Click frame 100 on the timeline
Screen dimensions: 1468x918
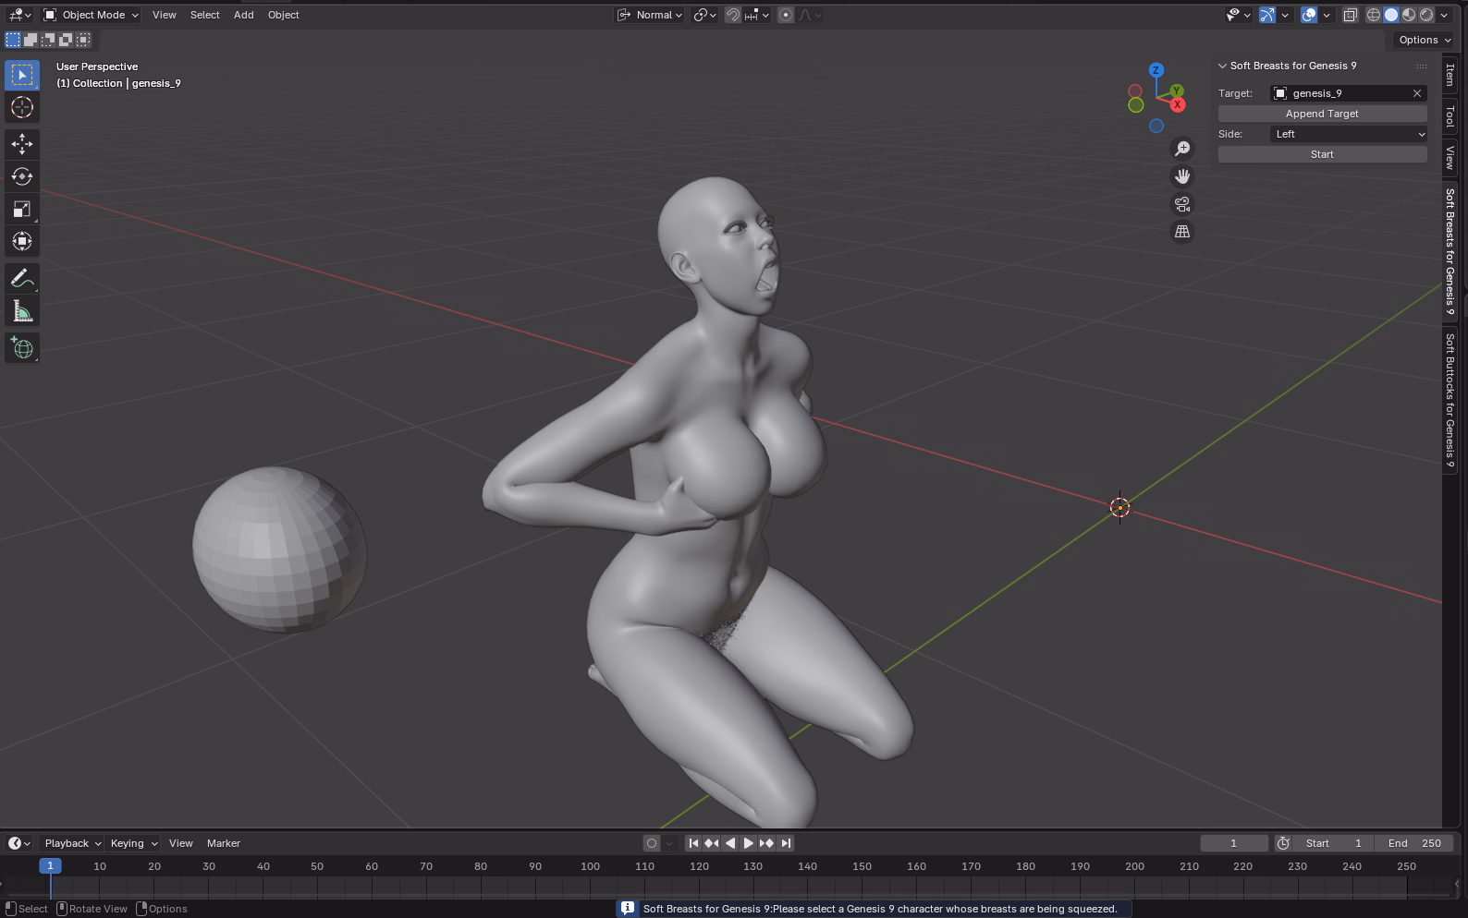point(590,867)
